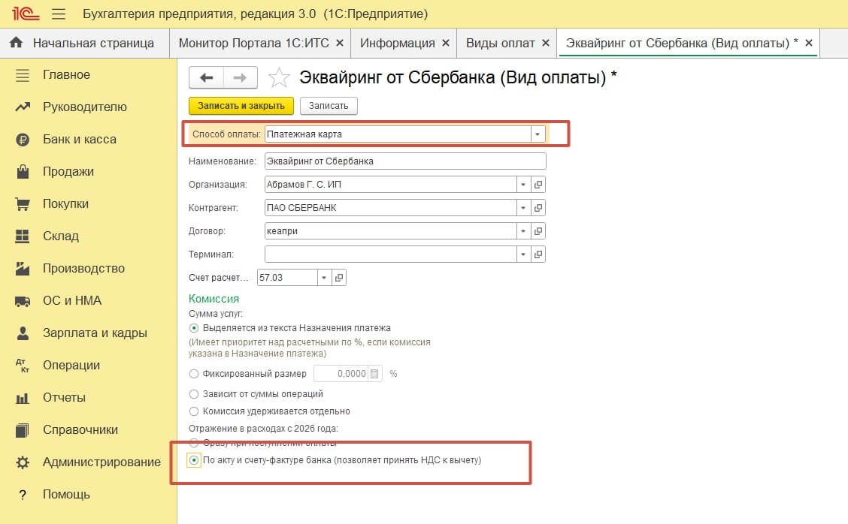848x524 pixels.
Task: Open the Терминал record via open button
Action: tap(538, 254)
